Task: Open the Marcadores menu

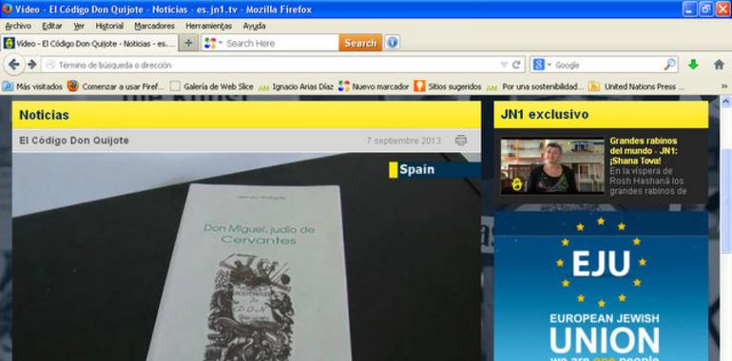Action: pyautogui.click(x=155, y=26)
